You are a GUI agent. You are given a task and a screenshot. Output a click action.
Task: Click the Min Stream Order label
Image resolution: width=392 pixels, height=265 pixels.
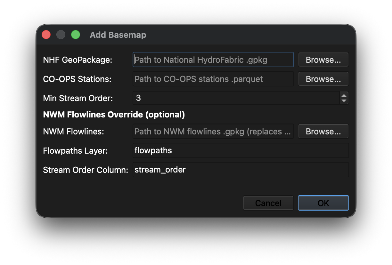coord(78,98)
